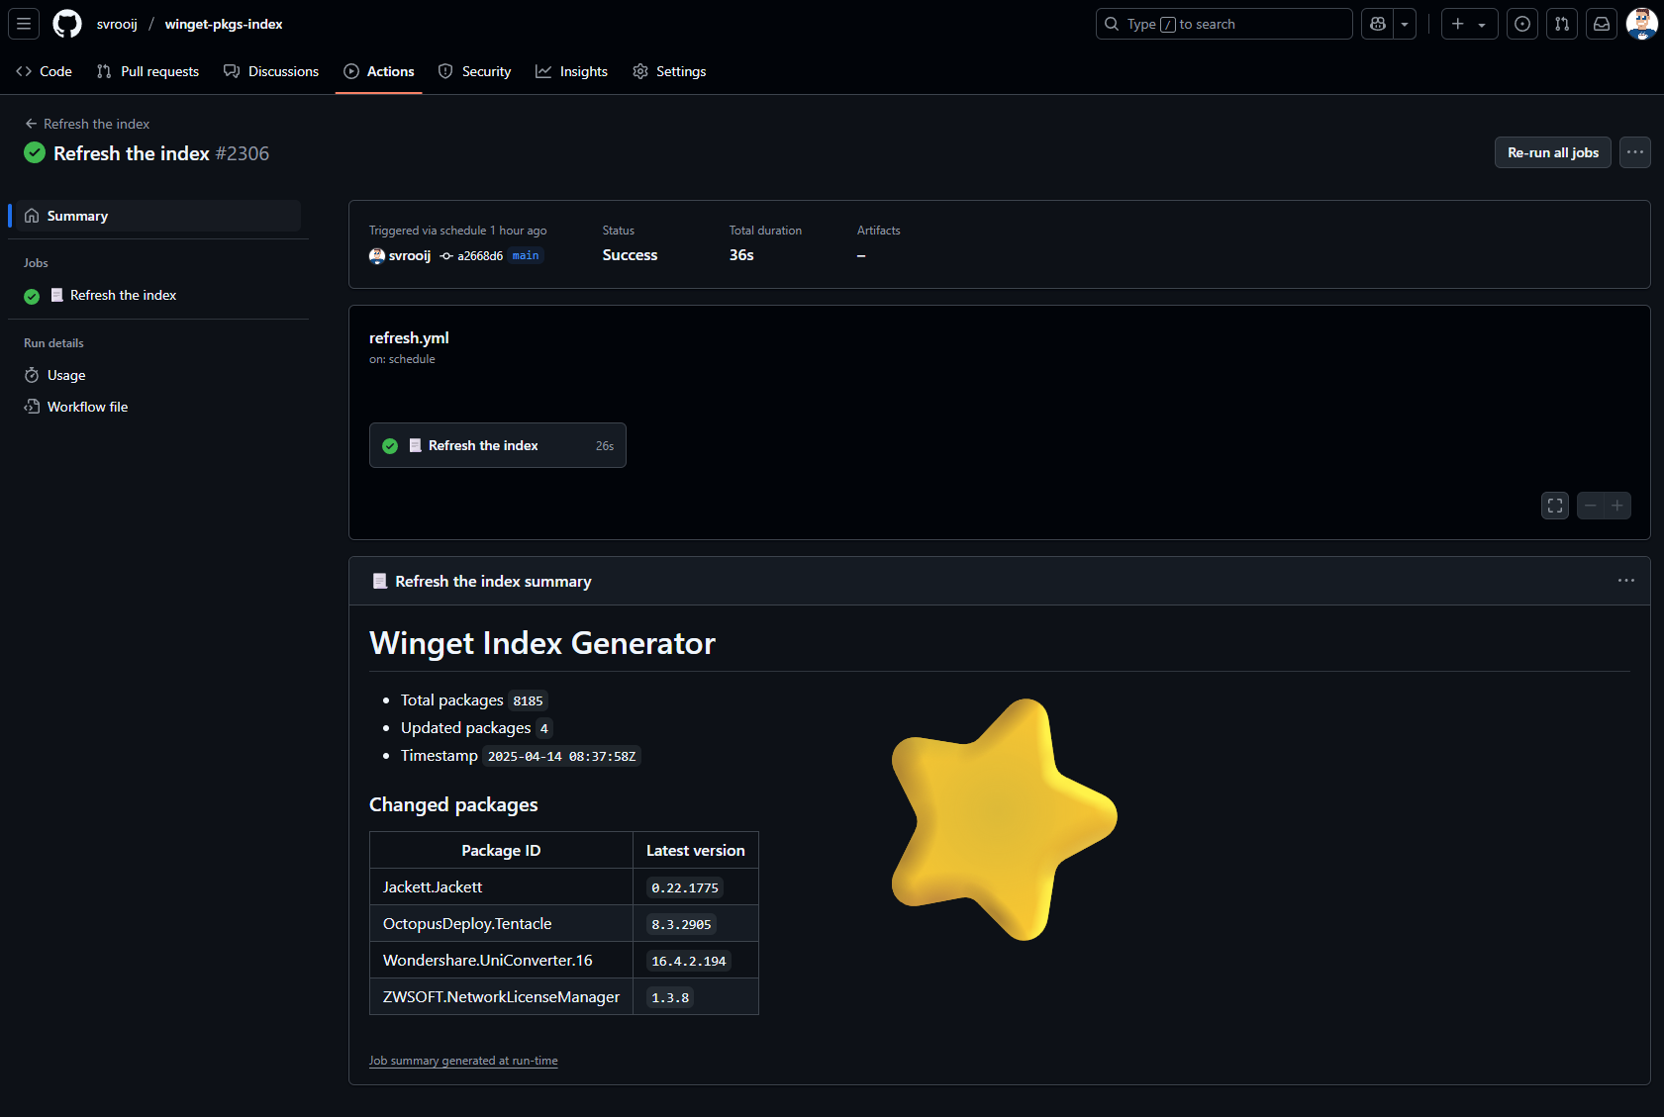Click the timestamp value 2025-04-14 08:37:58Z

pos(561,757)
